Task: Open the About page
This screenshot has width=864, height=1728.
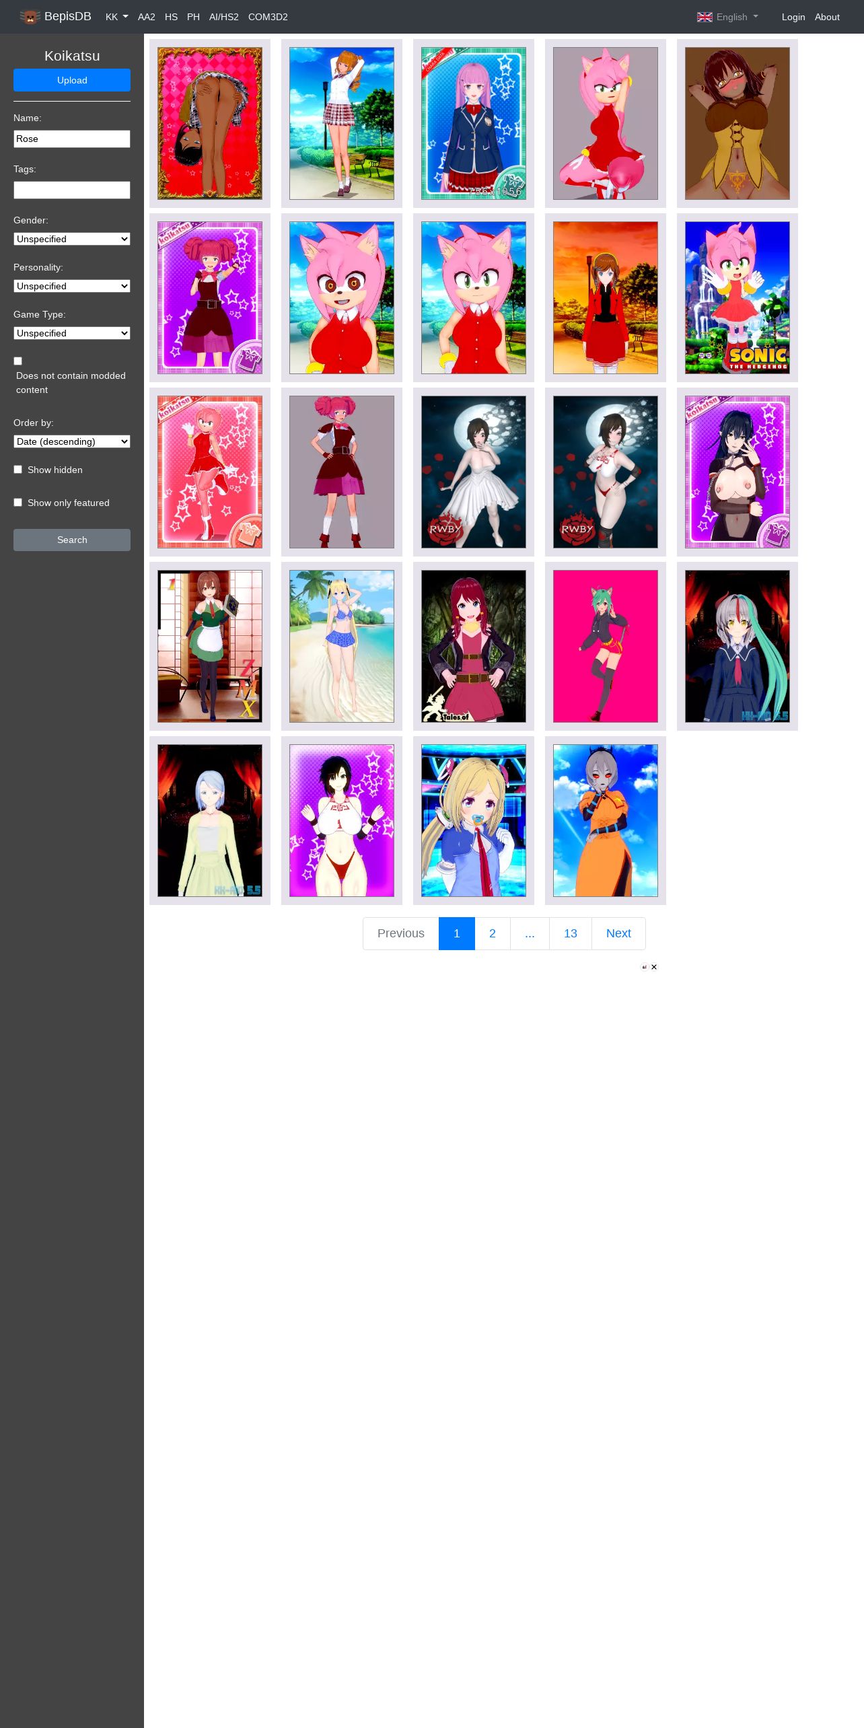Action: [x=827, y=17]
